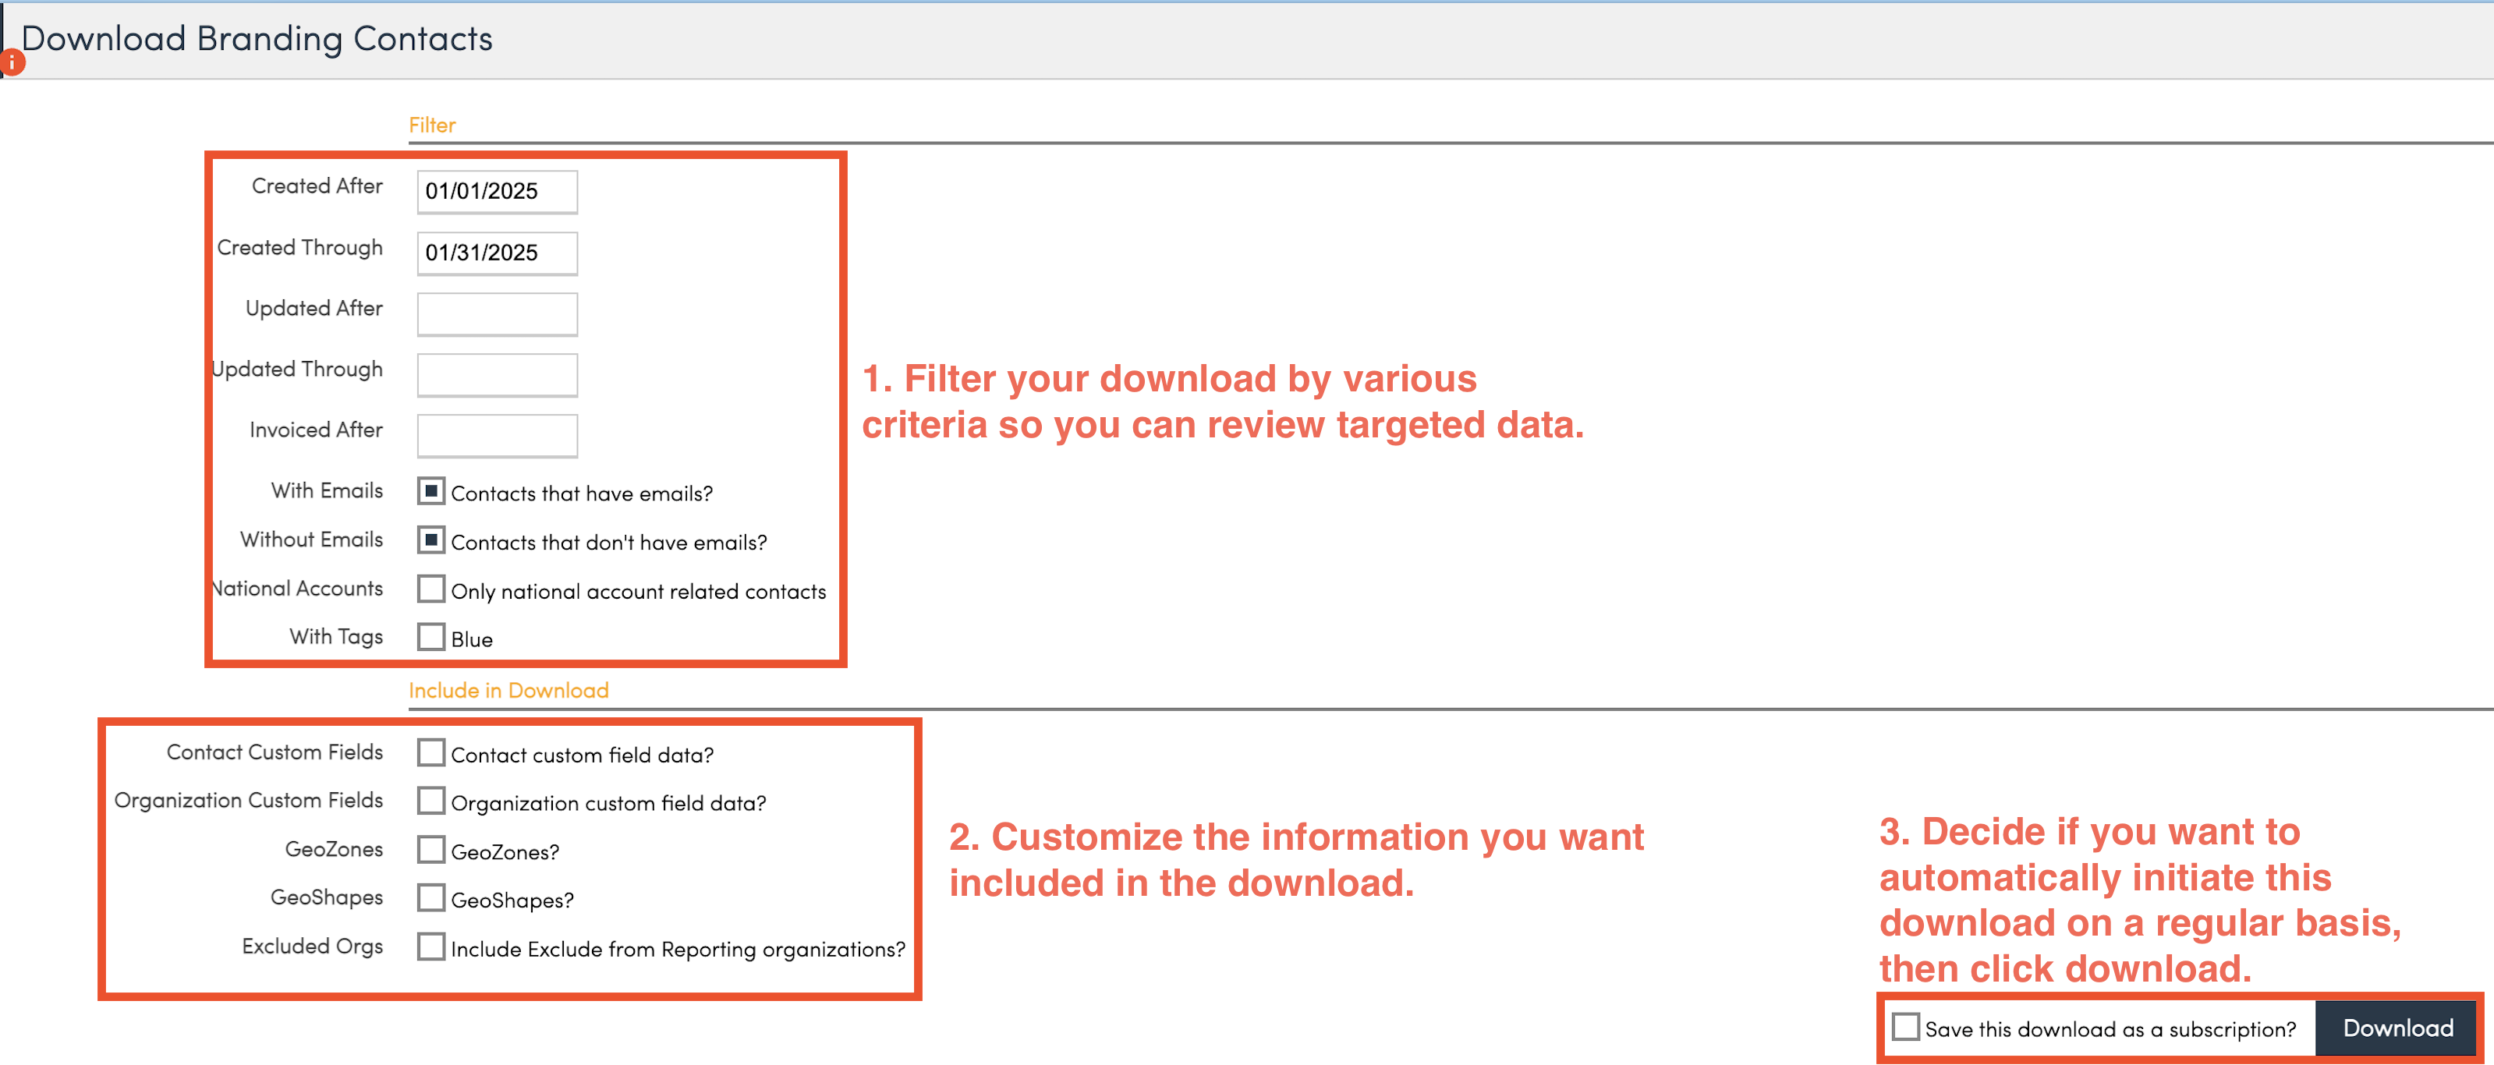Toggle Contacts that have emails checkbox
The image size is (2494, 1065).
(x=430, y=492)
